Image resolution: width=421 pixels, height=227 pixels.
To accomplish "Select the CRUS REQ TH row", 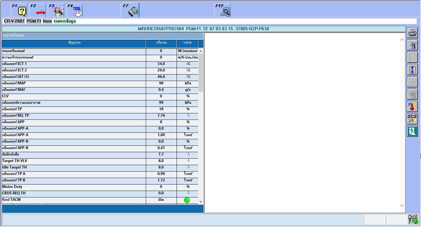I will coord(100,193).
